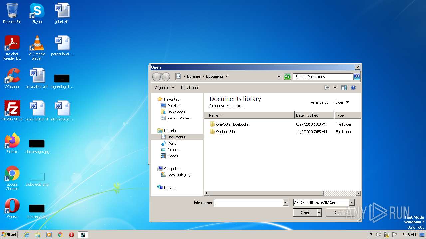Select internetjust... desktop document
Image resolution: width=426 pixels, height=239 pixels.
tap(62, 111)
